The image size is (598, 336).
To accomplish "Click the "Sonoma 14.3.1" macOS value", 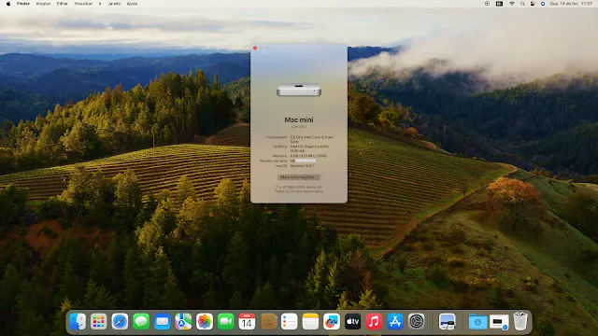I will [x=302, y=166].
